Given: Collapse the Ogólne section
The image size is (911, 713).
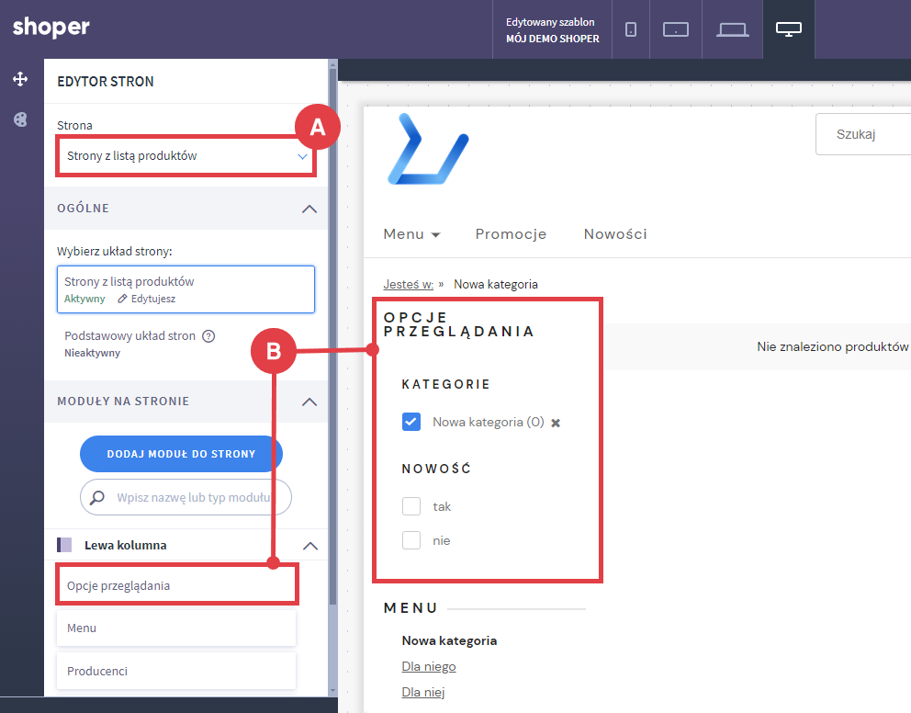Looking at the screenshot, I should pyautogui.click(x=309, y=209).
